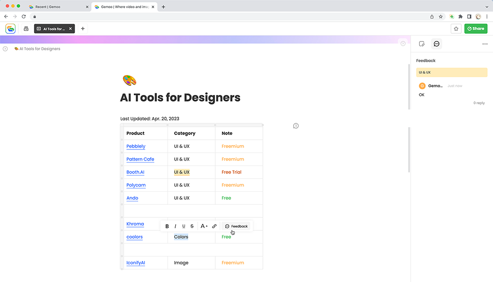Click the Free Trial note cell
Image resolution: width=493 pixels, height=282 pixels.
[x=232, y=172]
